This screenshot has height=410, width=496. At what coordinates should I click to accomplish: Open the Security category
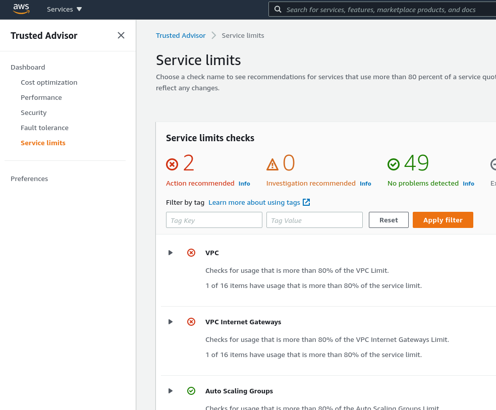point(33,113)
